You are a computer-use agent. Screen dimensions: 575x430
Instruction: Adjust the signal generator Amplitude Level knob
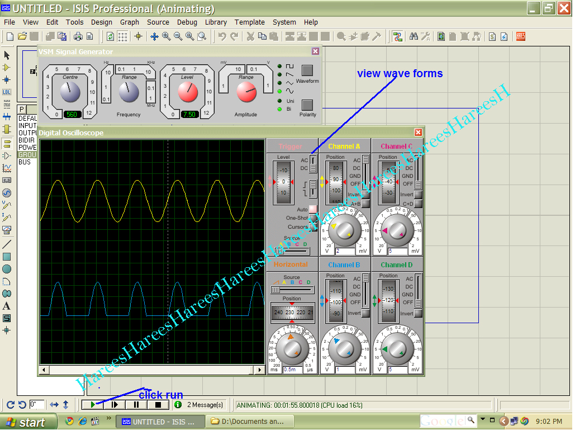pyautogui.click(x=188, y=91)
